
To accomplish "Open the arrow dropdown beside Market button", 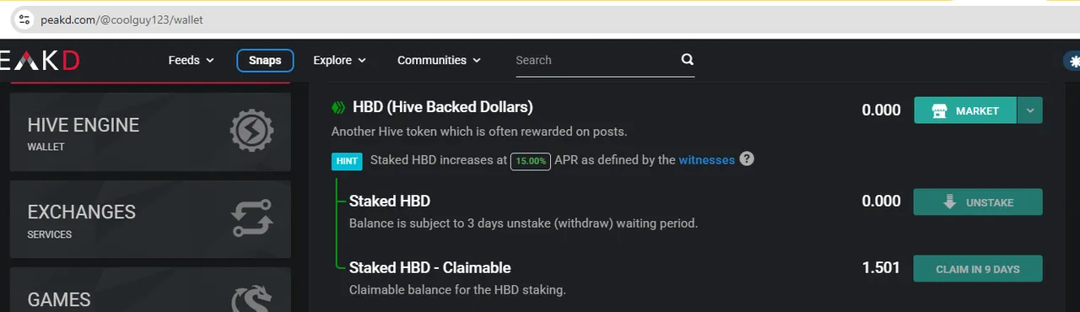I will click(x=1029, y=110).
